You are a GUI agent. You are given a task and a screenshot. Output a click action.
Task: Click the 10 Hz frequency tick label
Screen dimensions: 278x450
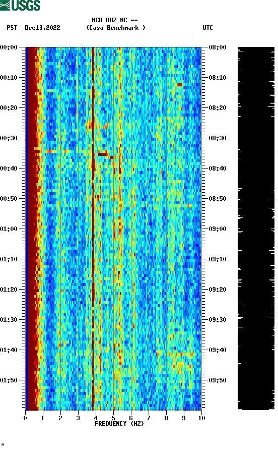click(201, 418)
